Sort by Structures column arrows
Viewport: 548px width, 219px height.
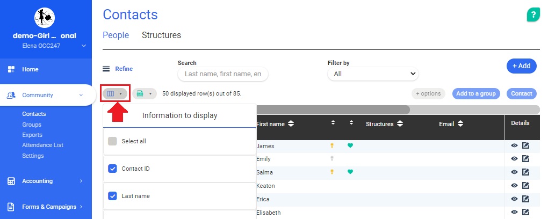(400, 124)
